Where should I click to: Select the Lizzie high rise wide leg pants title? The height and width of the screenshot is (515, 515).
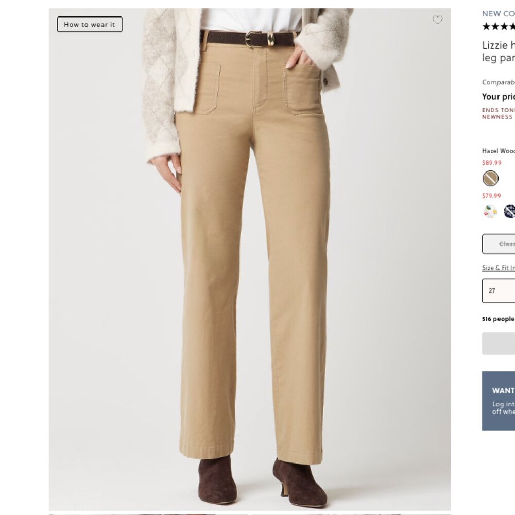click(497, 51)
